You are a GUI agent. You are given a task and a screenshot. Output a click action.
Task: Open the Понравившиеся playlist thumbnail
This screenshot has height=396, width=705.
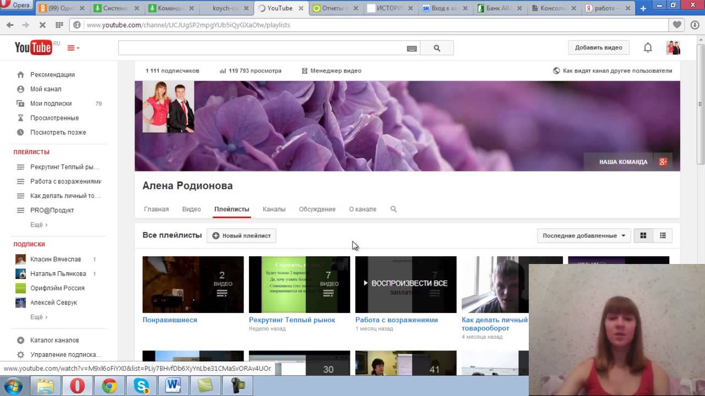point(193,284)
